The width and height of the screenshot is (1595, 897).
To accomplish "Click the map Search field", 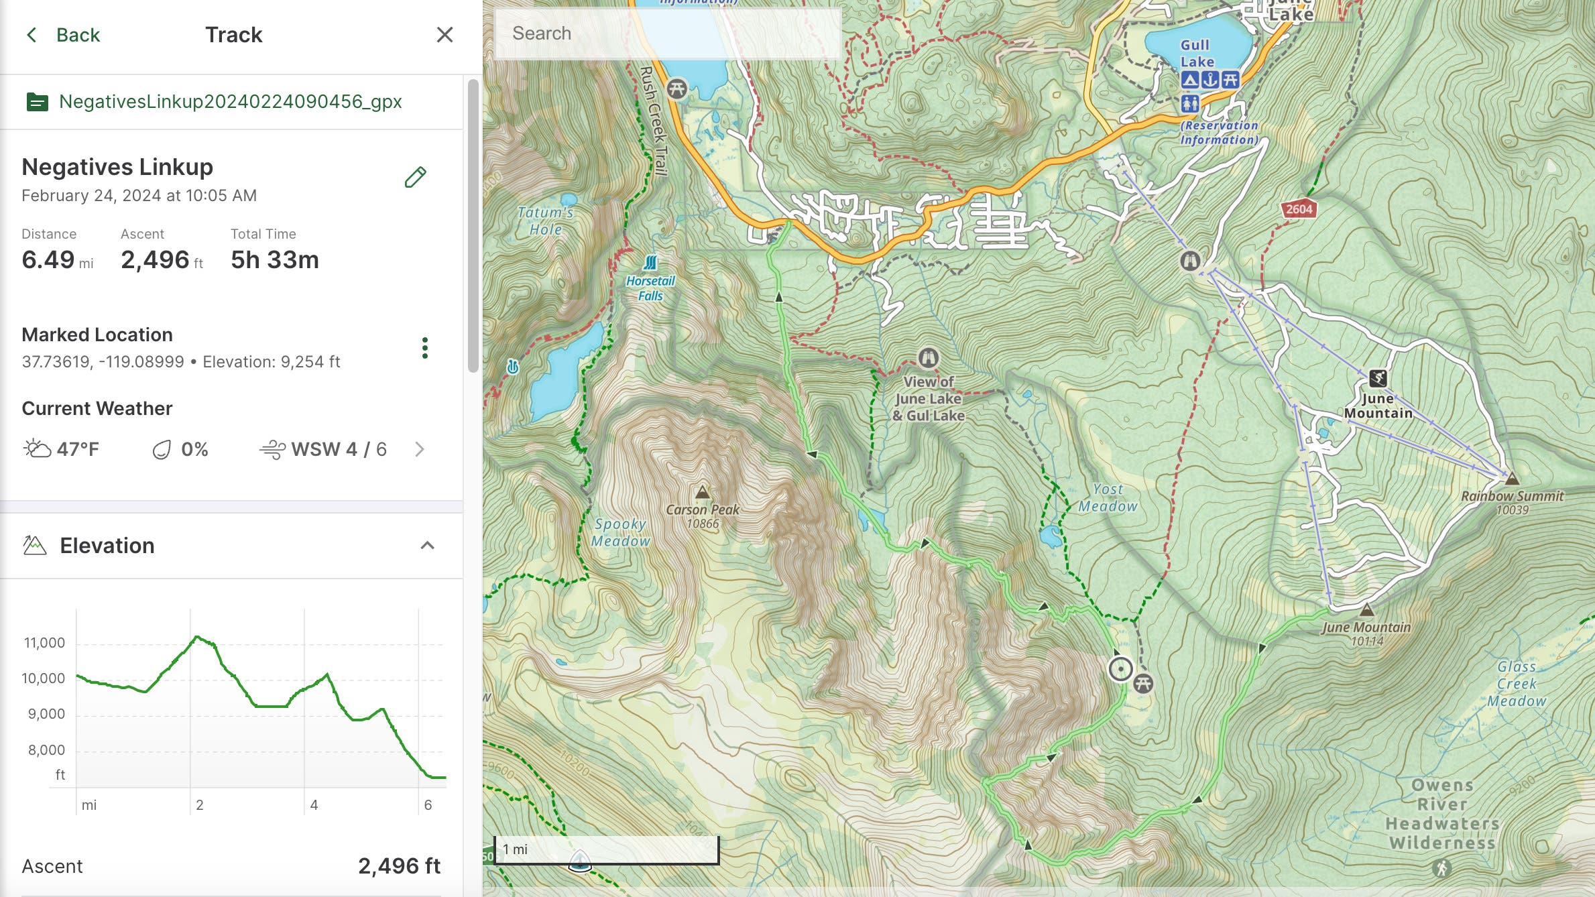I will coord(667,34).
